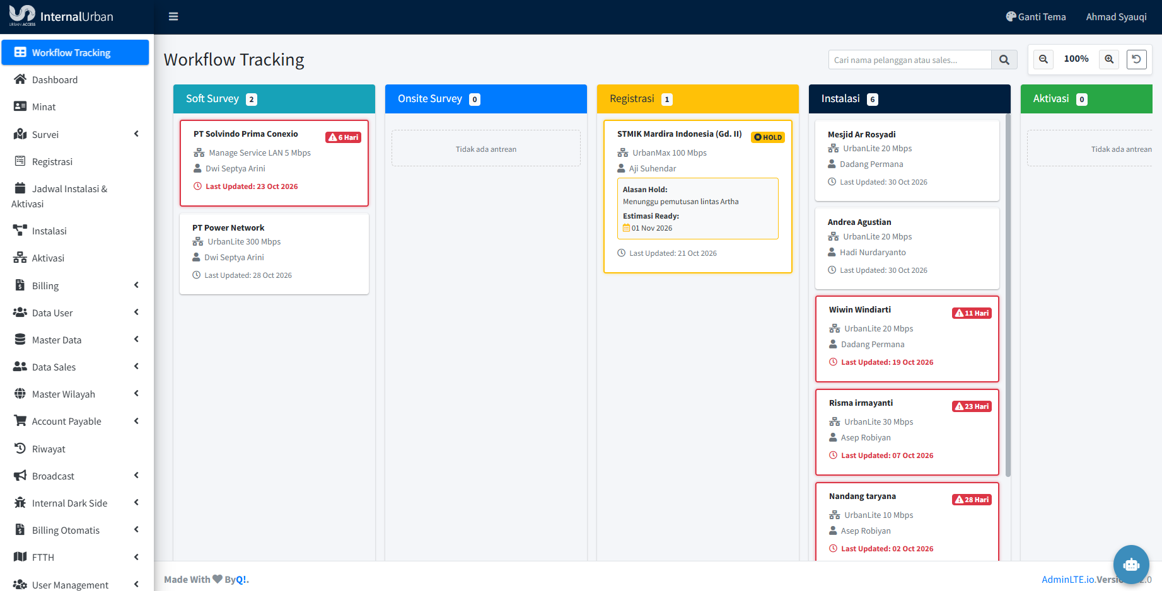Screen dimensions: 1162x591
Task: Expand the Billing submenu
Action: coord(76,285)
